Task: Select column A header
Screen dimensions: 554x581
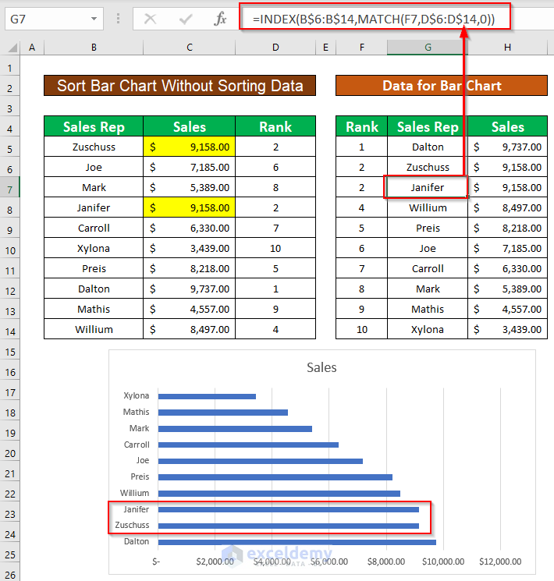Action: 32,48
